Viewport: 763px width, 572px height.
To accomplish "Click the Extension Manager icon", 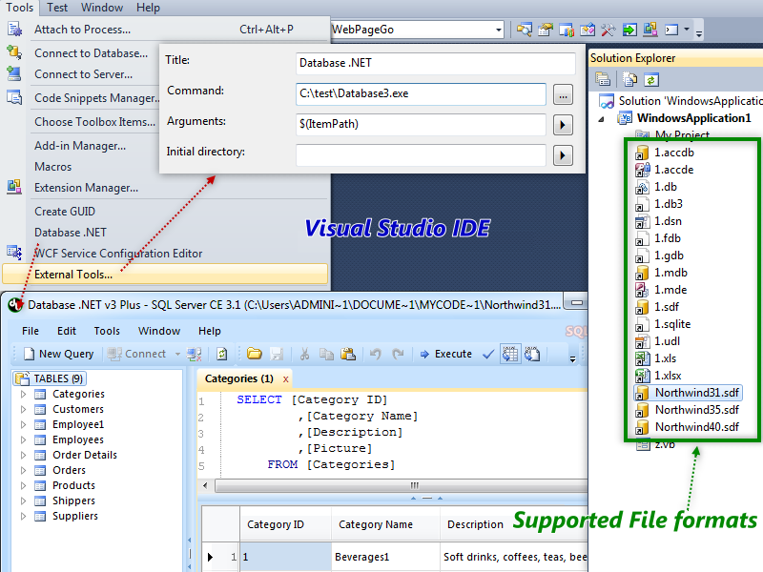I will point(14,187).
